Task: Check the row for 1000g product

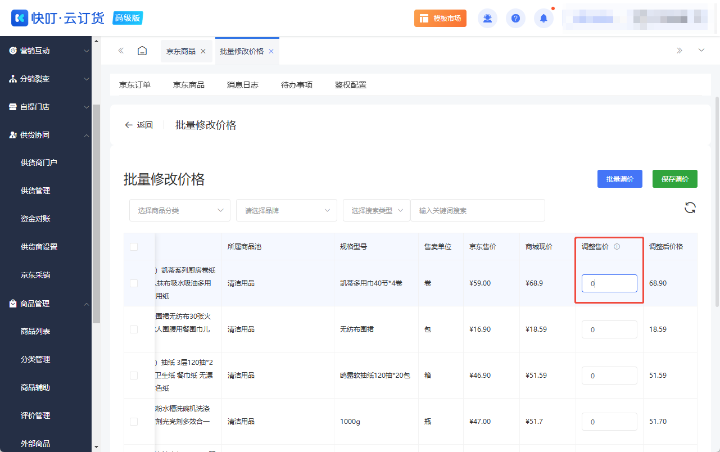Action: pos(133,422)
